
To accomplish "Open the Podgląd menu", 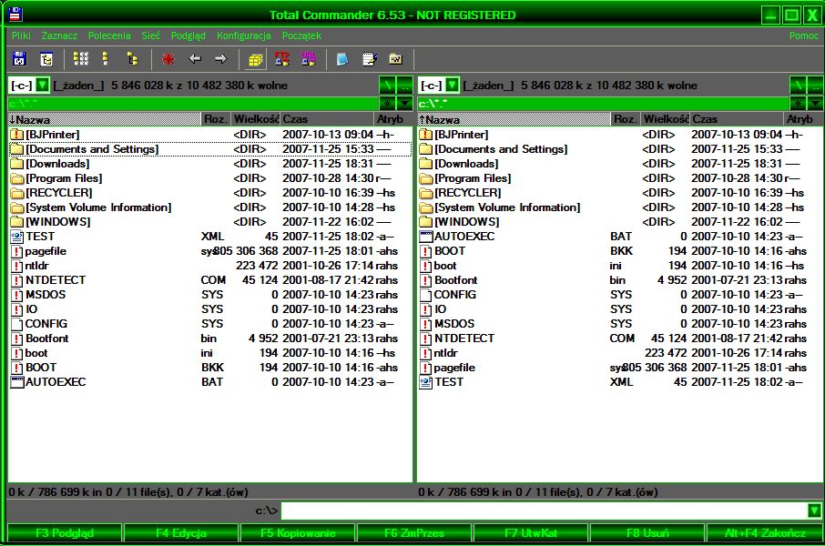I will (188, 35).
